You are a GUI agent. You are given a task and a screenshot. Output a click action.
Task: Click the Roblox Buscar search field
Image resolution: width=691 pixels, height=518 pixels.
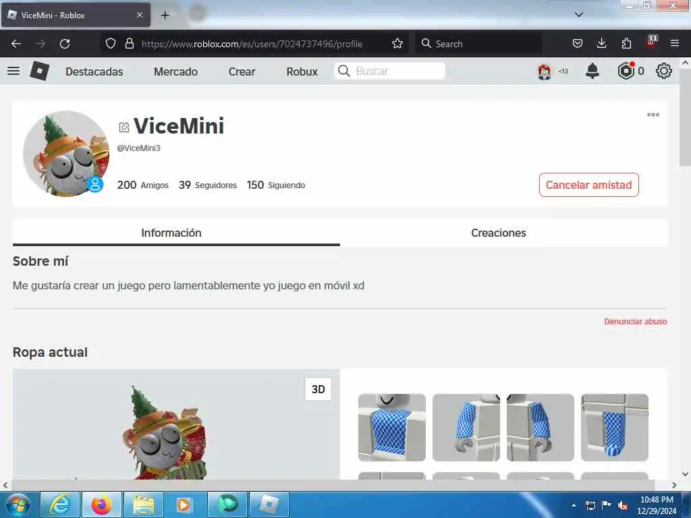[x=389, y=71]
